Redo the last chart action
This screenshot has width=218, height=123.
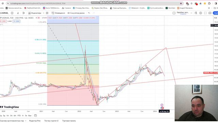tap(94, 13)
